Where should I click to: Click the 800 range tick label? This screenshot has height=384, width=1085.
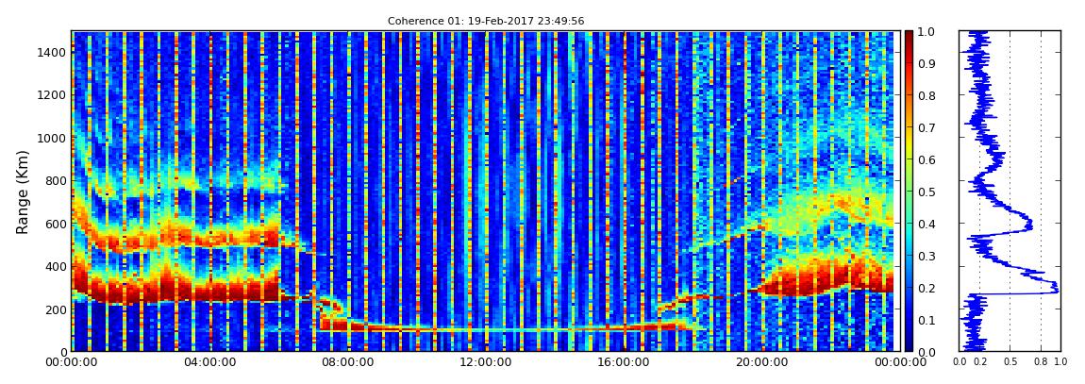56,180
